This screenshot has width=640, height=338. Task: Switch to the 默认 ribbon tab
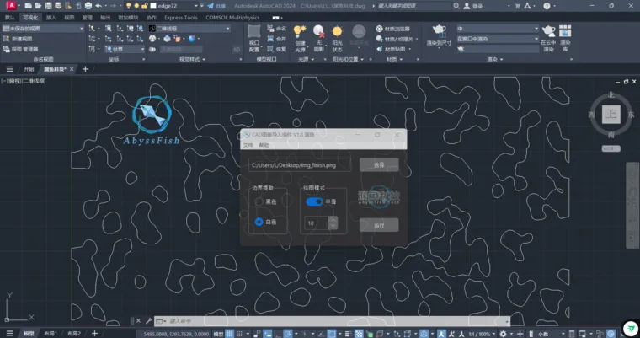10,18
